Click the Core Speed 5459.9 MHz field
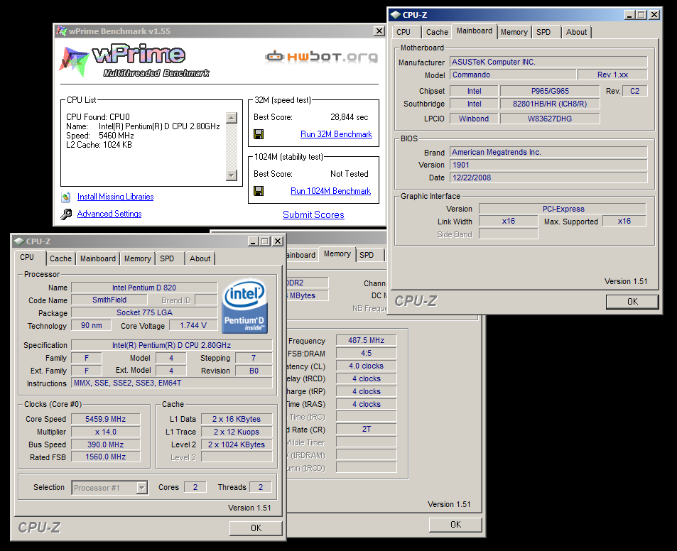The height and width of the screenshot is (551, 677). click(x=105, y=419)
